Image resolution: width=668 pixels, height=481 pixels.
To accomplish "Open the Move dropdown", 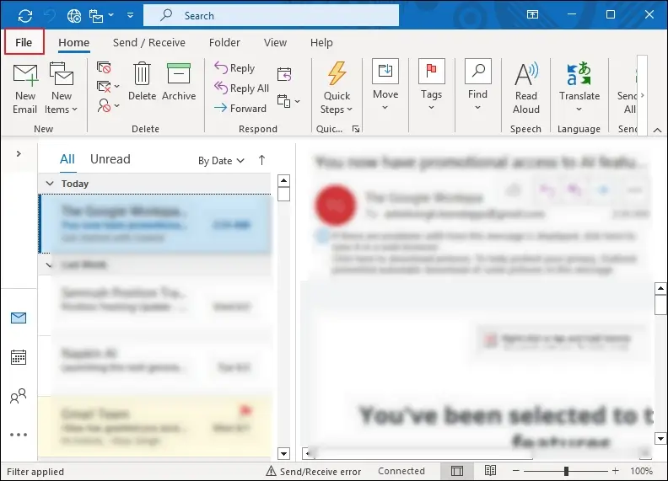I will (385, 85).
